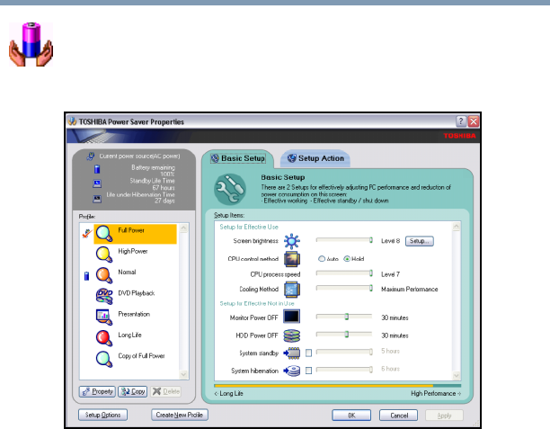Screen dimensions: 550x429
Task: Click the HDD Power OFF disk icon
Action: point(292,335)
